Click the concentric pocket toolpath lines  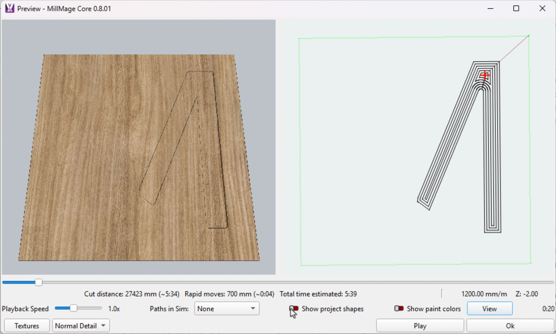coord(492,155)
